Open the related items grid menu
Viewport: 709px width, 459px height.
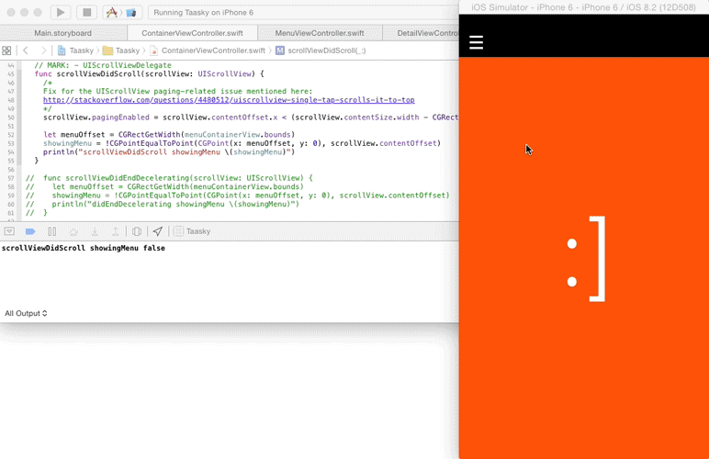click(x=7, y=50)
